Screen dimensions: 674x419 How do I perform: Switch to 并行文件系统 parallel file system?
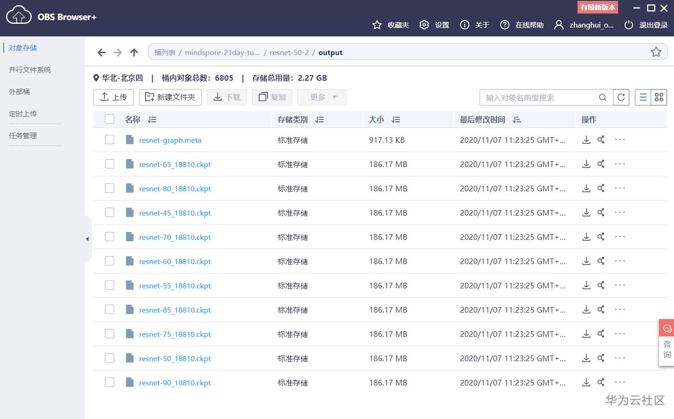(x=30, y=70)
